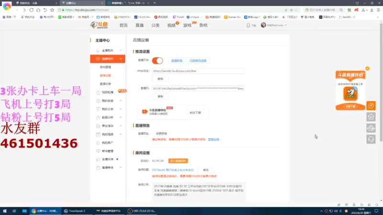The image size is (383, 215).
Task: Open 视频轮播 video carousel sidebar item
Action: point(107,92)
